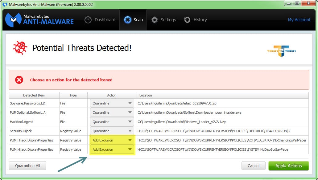Open action dropdown for PUP.Optional.Softonic.A
This screenshot has height=180, width=318.
[x=112, y=112]
